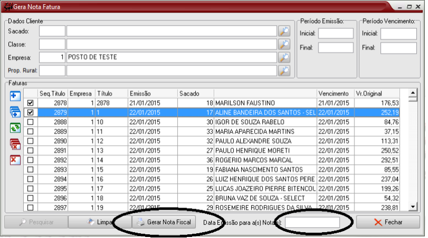
Task: Click the Classe code input field
Action: [52, 44]
